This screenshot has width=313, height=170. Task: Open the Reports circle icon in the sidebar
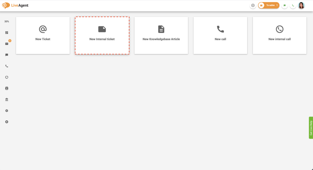point(7,77)
